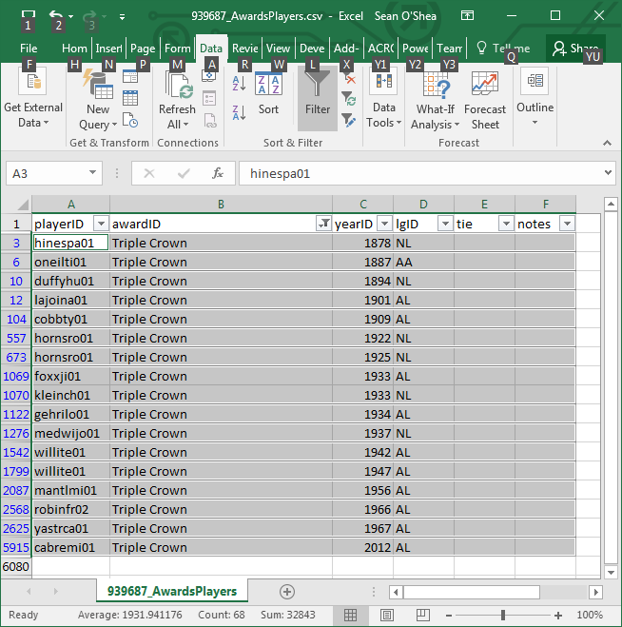
Task: Switch to Page Break Preview
Action: (423, 615)
